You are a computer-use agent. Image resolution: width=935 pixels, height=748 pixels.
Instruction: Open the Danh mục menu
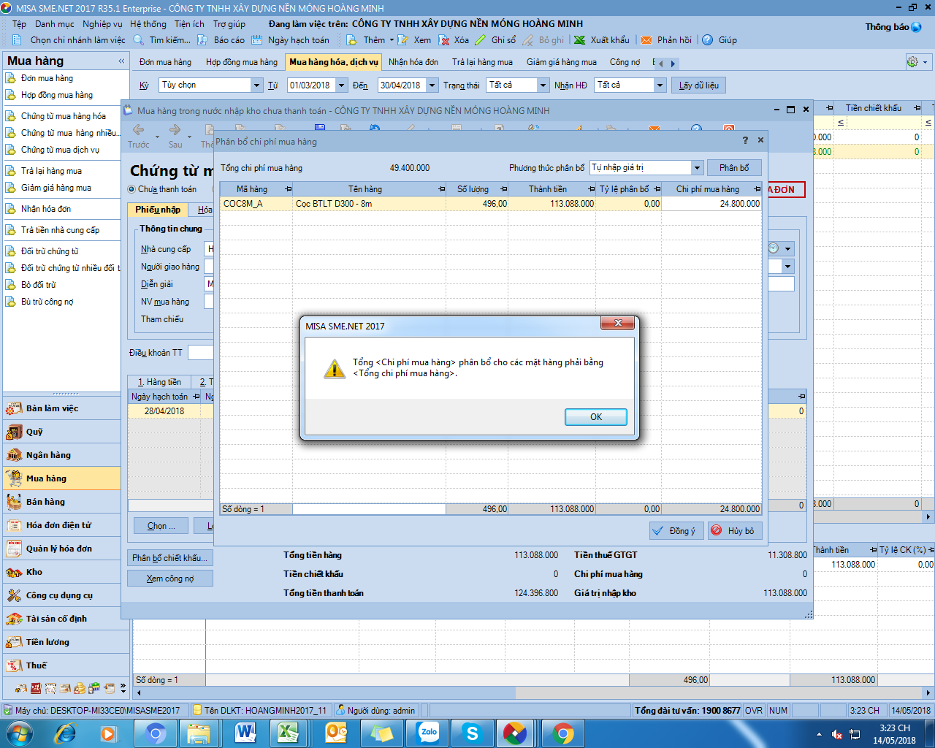55,24
